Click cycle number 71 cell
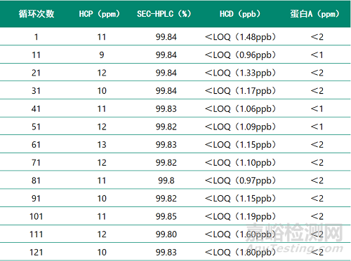 point(36,162)
